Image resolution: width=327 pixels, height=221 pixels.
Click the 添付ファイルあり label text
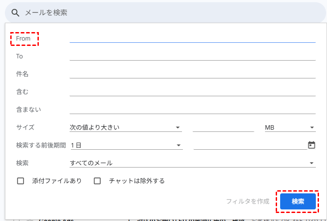57,181
